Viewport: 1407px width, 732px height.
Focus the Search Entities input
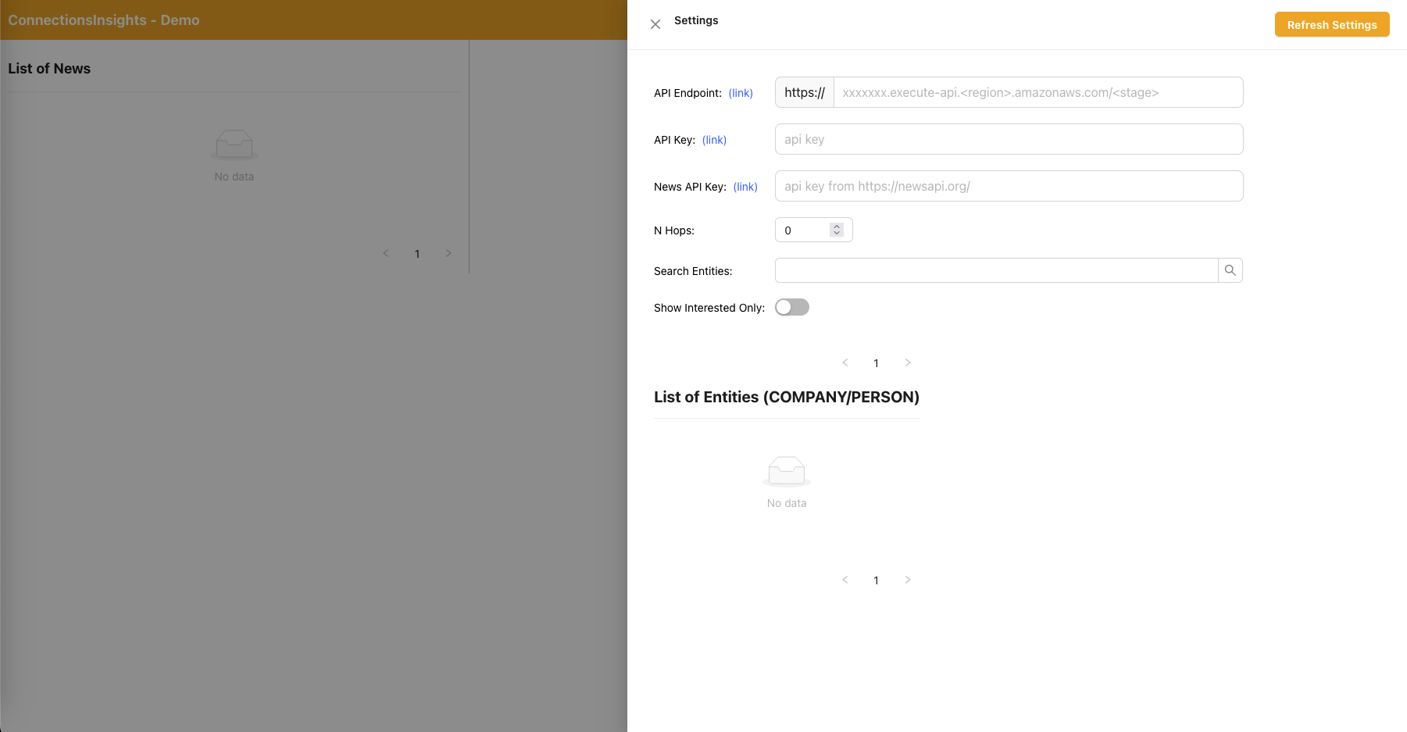click(997, 270)
